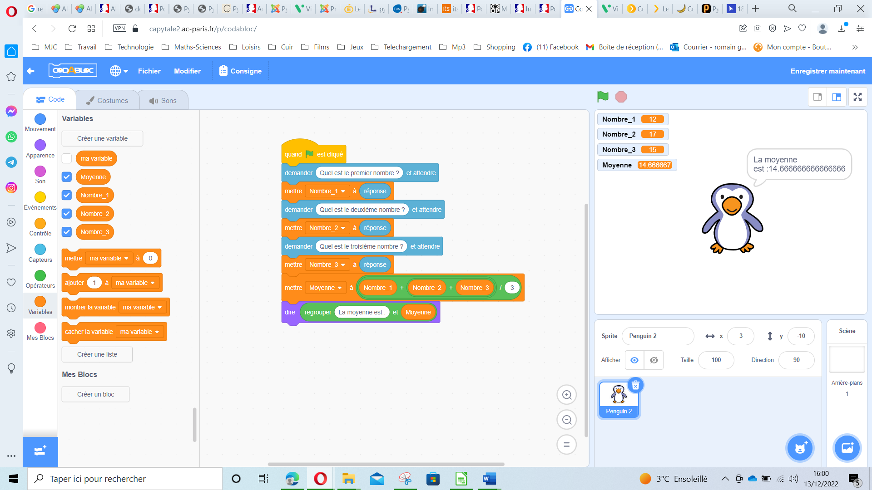Screen dimensions: 872x490
Task: Open the add extension button
Action: click(40, 451)
